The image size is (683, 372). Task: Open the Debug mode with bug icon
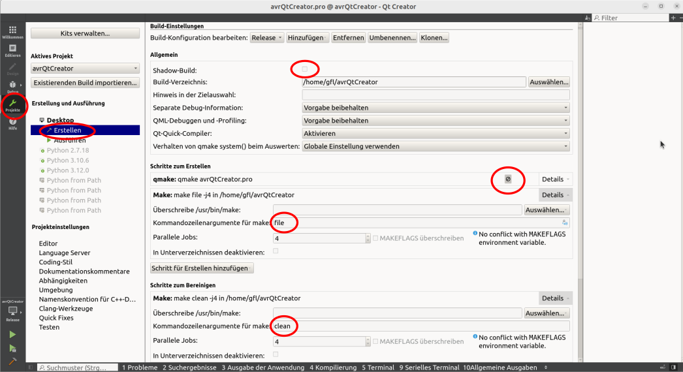pos(12,86)
